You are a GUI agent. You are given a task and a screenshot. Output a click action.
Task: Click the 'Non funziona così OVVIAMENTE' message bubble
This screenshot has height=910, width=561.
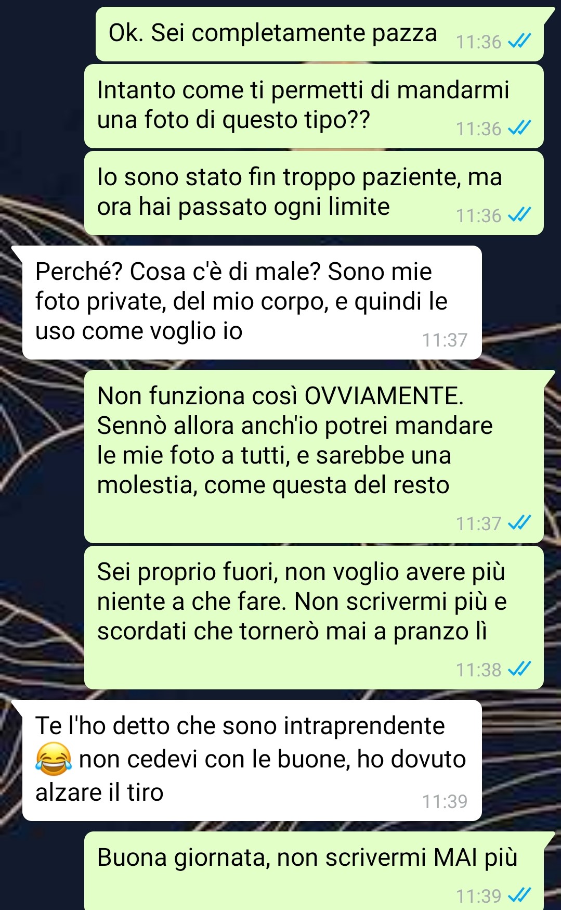[x=314, y=456]
